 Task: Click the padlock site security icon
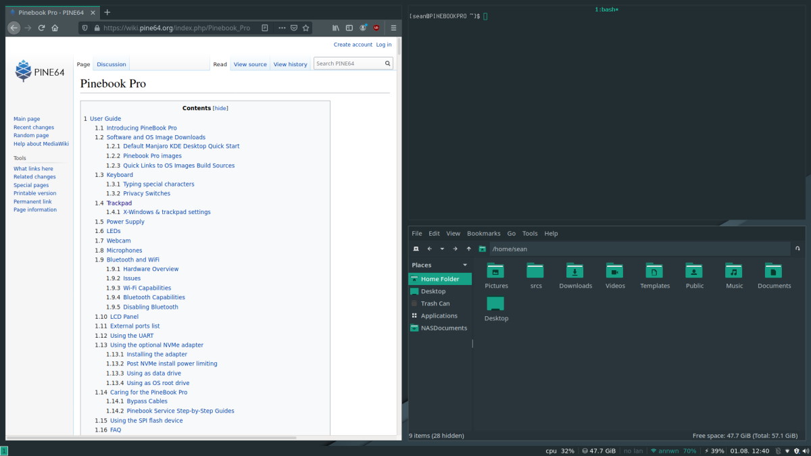(97, 28)
